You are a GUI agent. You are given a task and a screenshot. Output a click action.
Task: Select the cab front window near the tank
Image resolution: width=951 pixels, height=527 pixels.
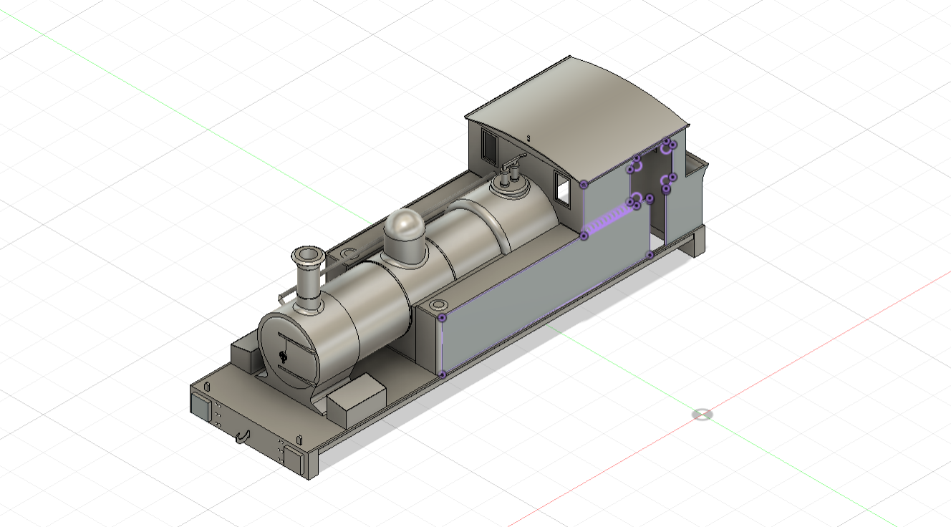coord(563,190)
